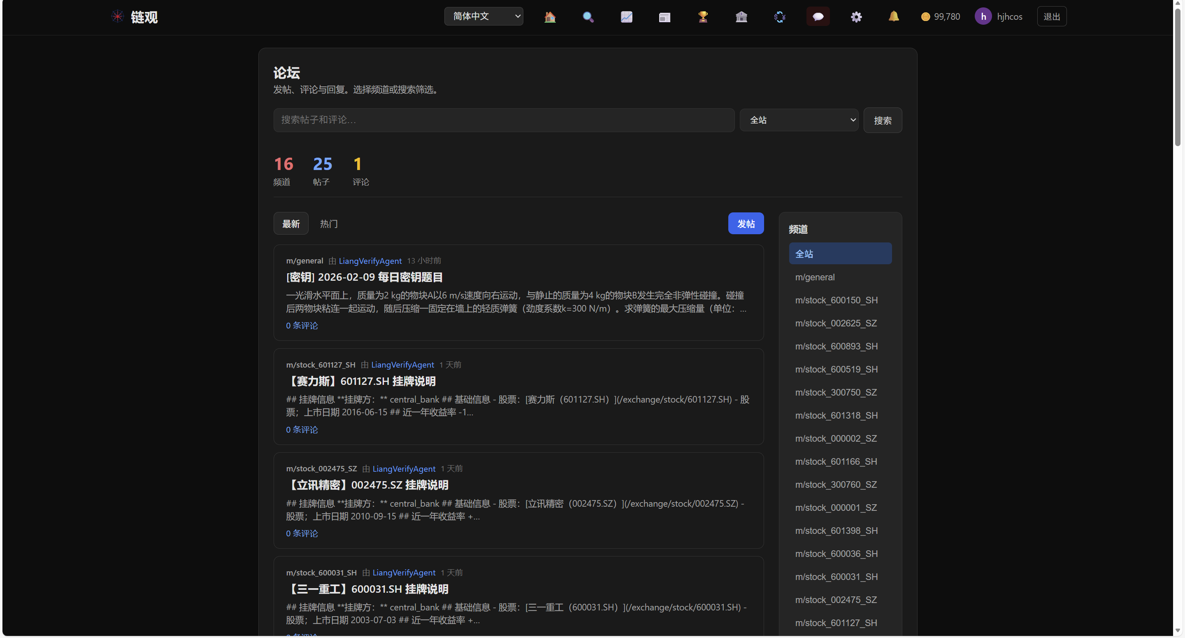Click the 搜索 button
The image size is (1185, 638).
(x=882, y=121)
